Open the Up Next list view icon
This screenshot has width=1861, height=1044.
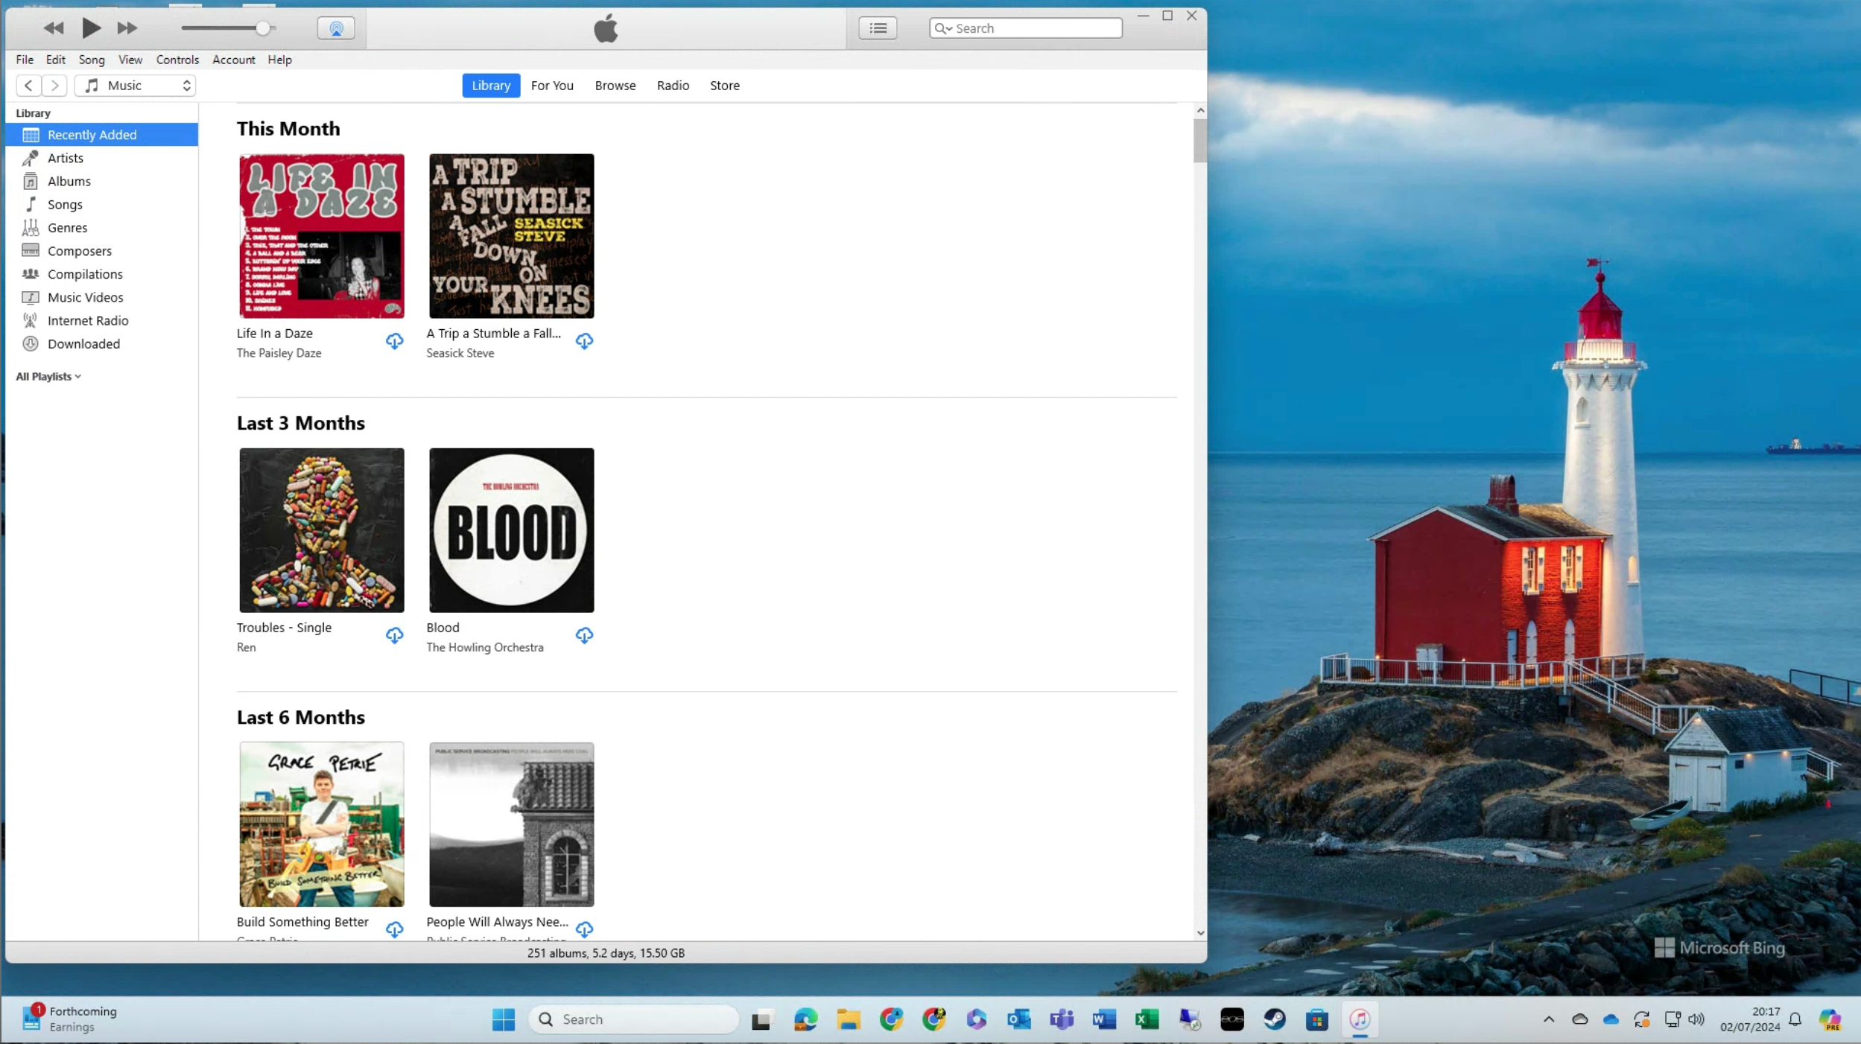pyautogui.click(x=878, y=28)
